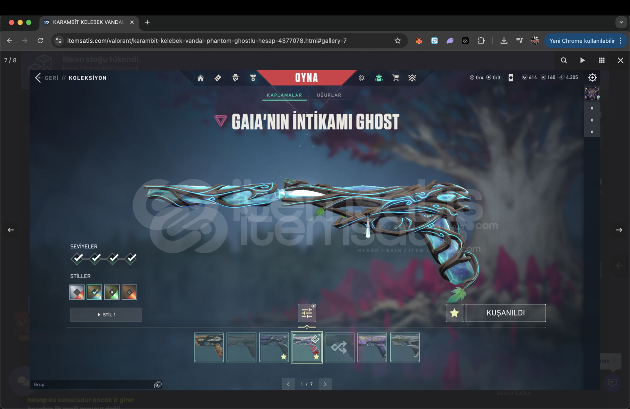Image resolution: width=630 pixels, height=409 pixels.
Task: Show gallery thumbnails grid
Action: [602, 60]
